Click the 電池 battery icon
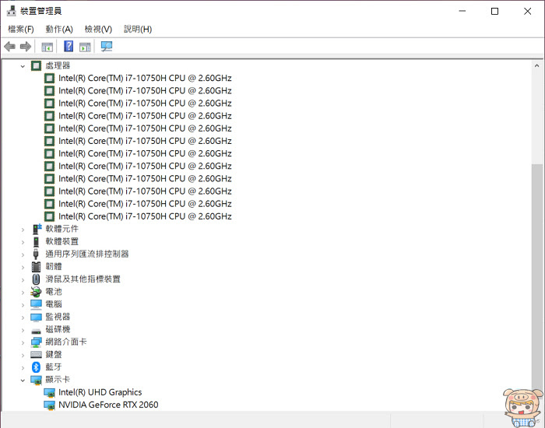 coord(36,292)
